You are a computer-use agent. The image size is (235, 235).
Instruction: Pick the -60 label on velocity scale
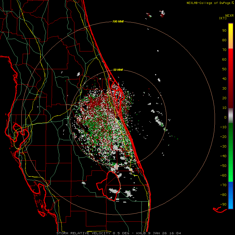[x=223, y=175]
